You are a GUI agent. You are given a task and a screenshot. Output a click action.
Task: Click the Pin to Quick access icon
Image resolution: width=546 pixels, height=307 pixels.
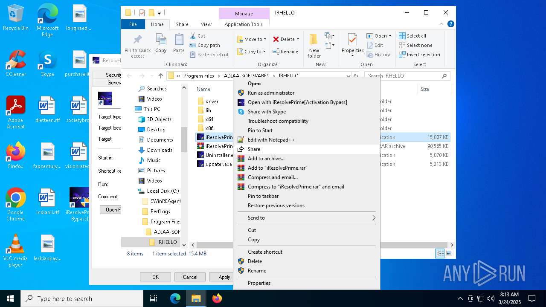coord(137,46)
